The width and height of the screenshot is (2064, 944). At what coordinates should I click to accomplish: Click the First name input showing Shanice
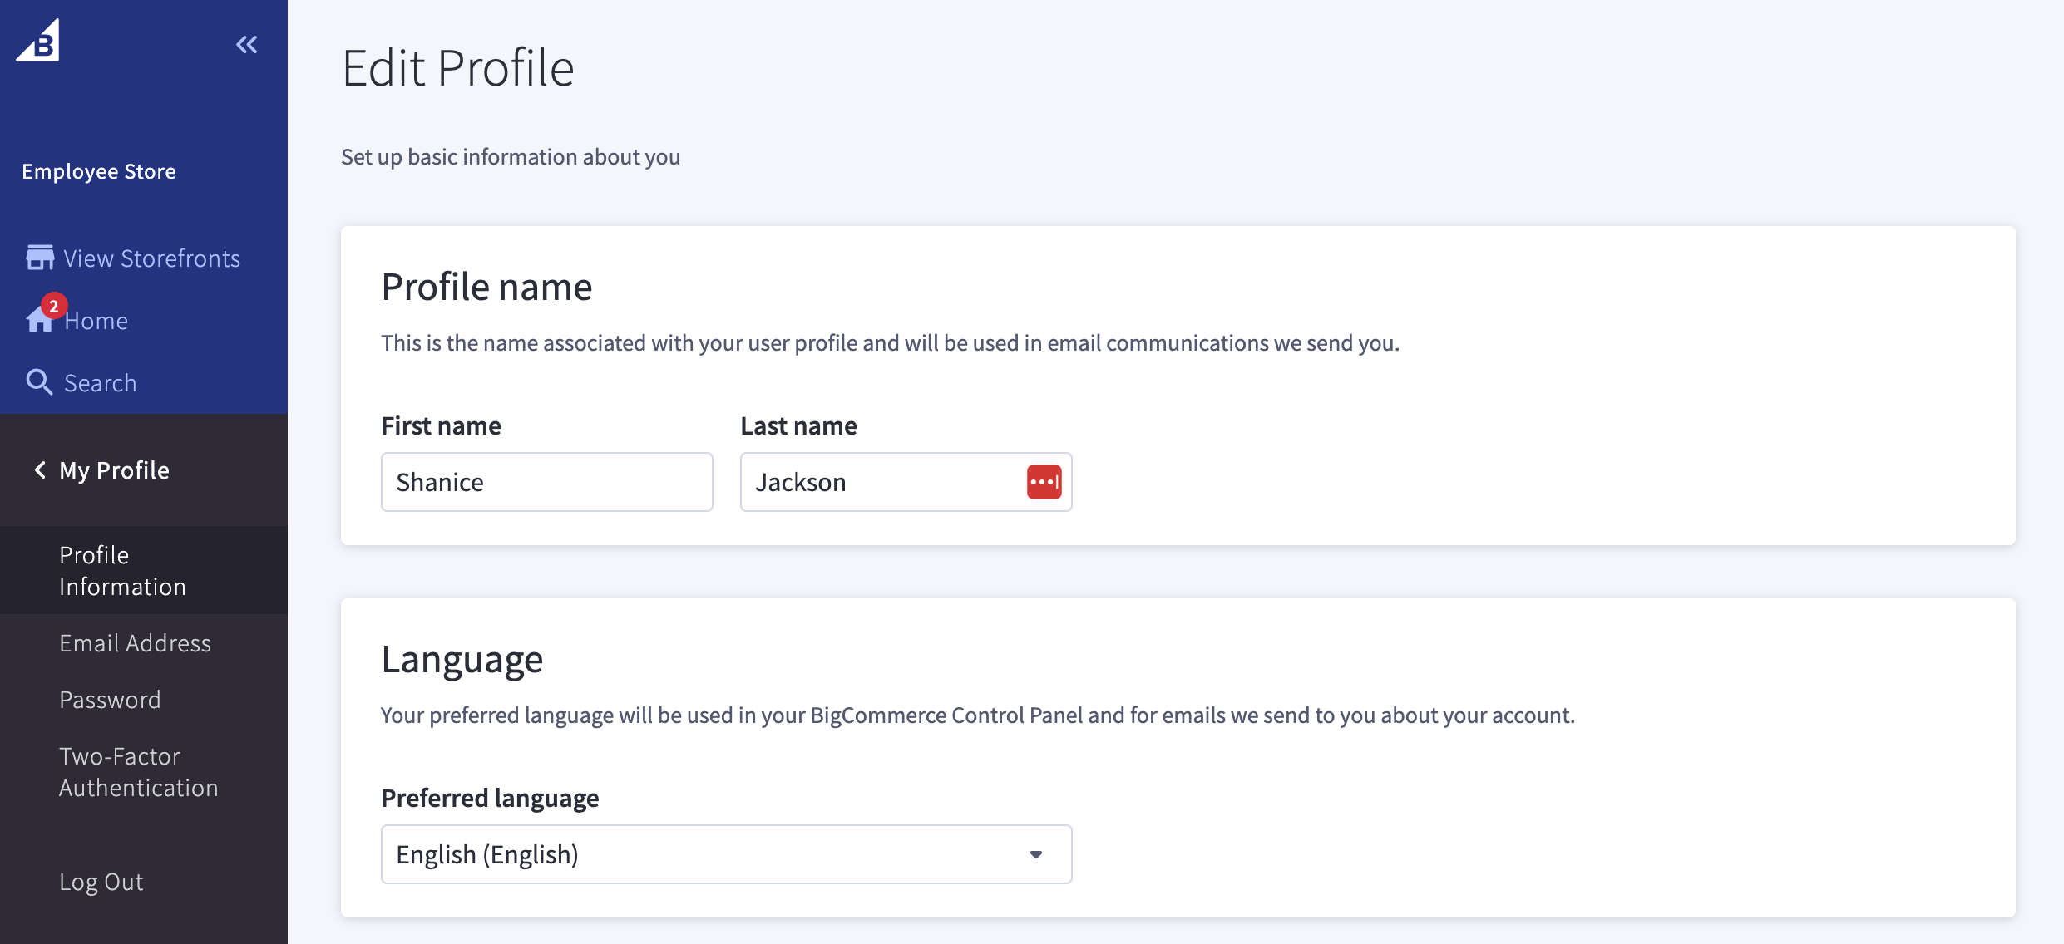click(x=546, y=481)
